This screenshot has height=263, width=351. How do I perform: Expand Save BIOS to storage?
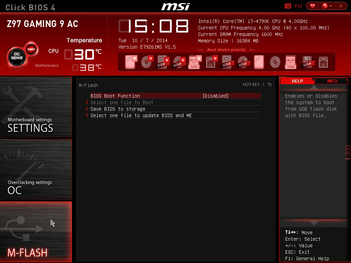pyautogui.click(x=118, y=109)
